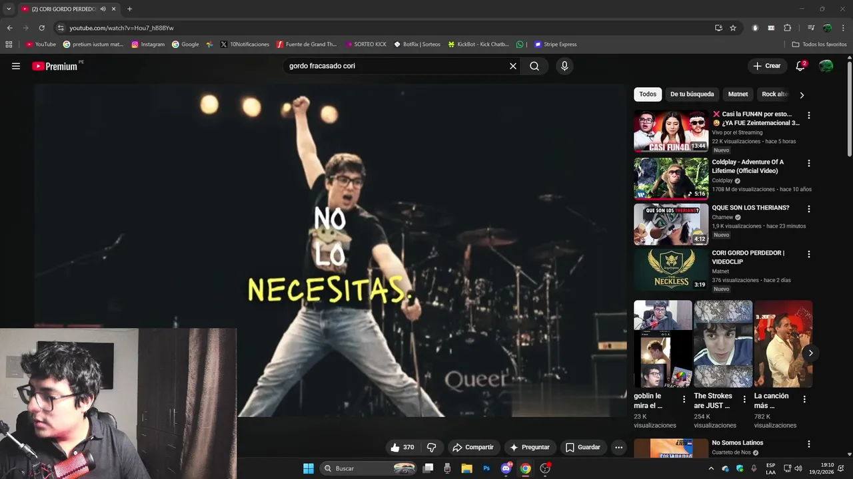853x479 pixels.
Task: Open Chrome apps grid in bookmarks bar
Action: (x=9, y=45)
